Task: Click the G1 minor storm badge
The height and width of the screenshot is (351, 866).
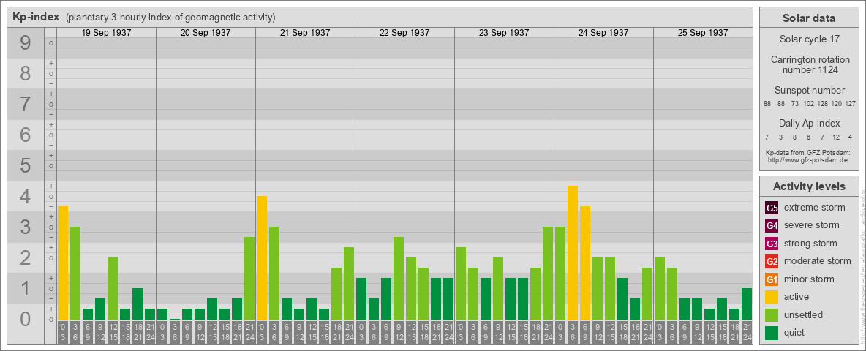Action: pos(772,279)
